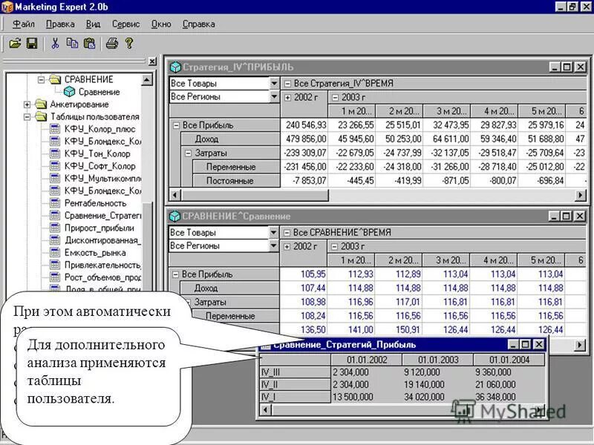This screenshot has width=594, height=445.
Task: Select the IV_II row header
Action: click(296, 384)
